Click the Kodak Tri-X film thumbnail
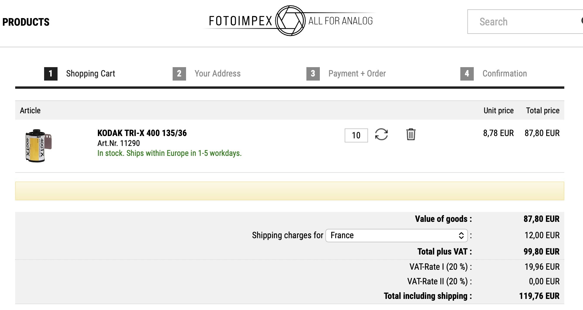This screenshot has height=310, width=583. pyautogui.click(x=38, y=146)
